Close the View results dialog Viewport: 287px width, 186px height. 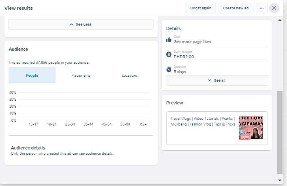tap(274, 8)
